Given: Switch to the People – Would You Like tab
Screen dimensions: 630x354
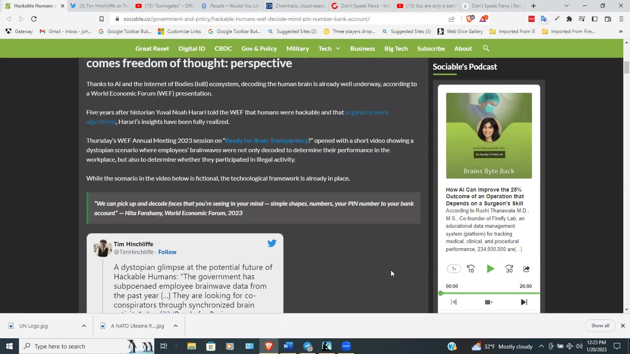Looking at the screenshot, I should pyautogui.click(x=231, y=6).
